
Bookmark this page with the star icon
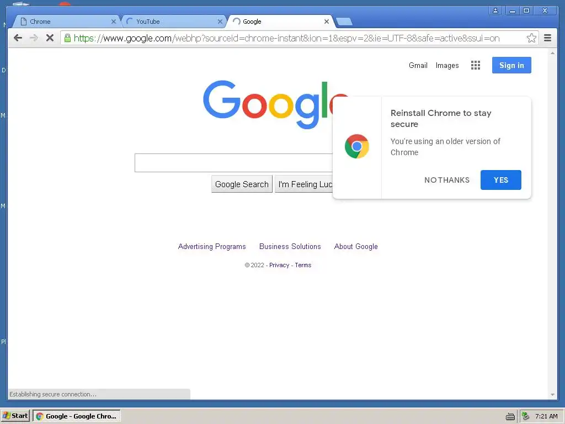pyautogui.click(x=531, y=38)
